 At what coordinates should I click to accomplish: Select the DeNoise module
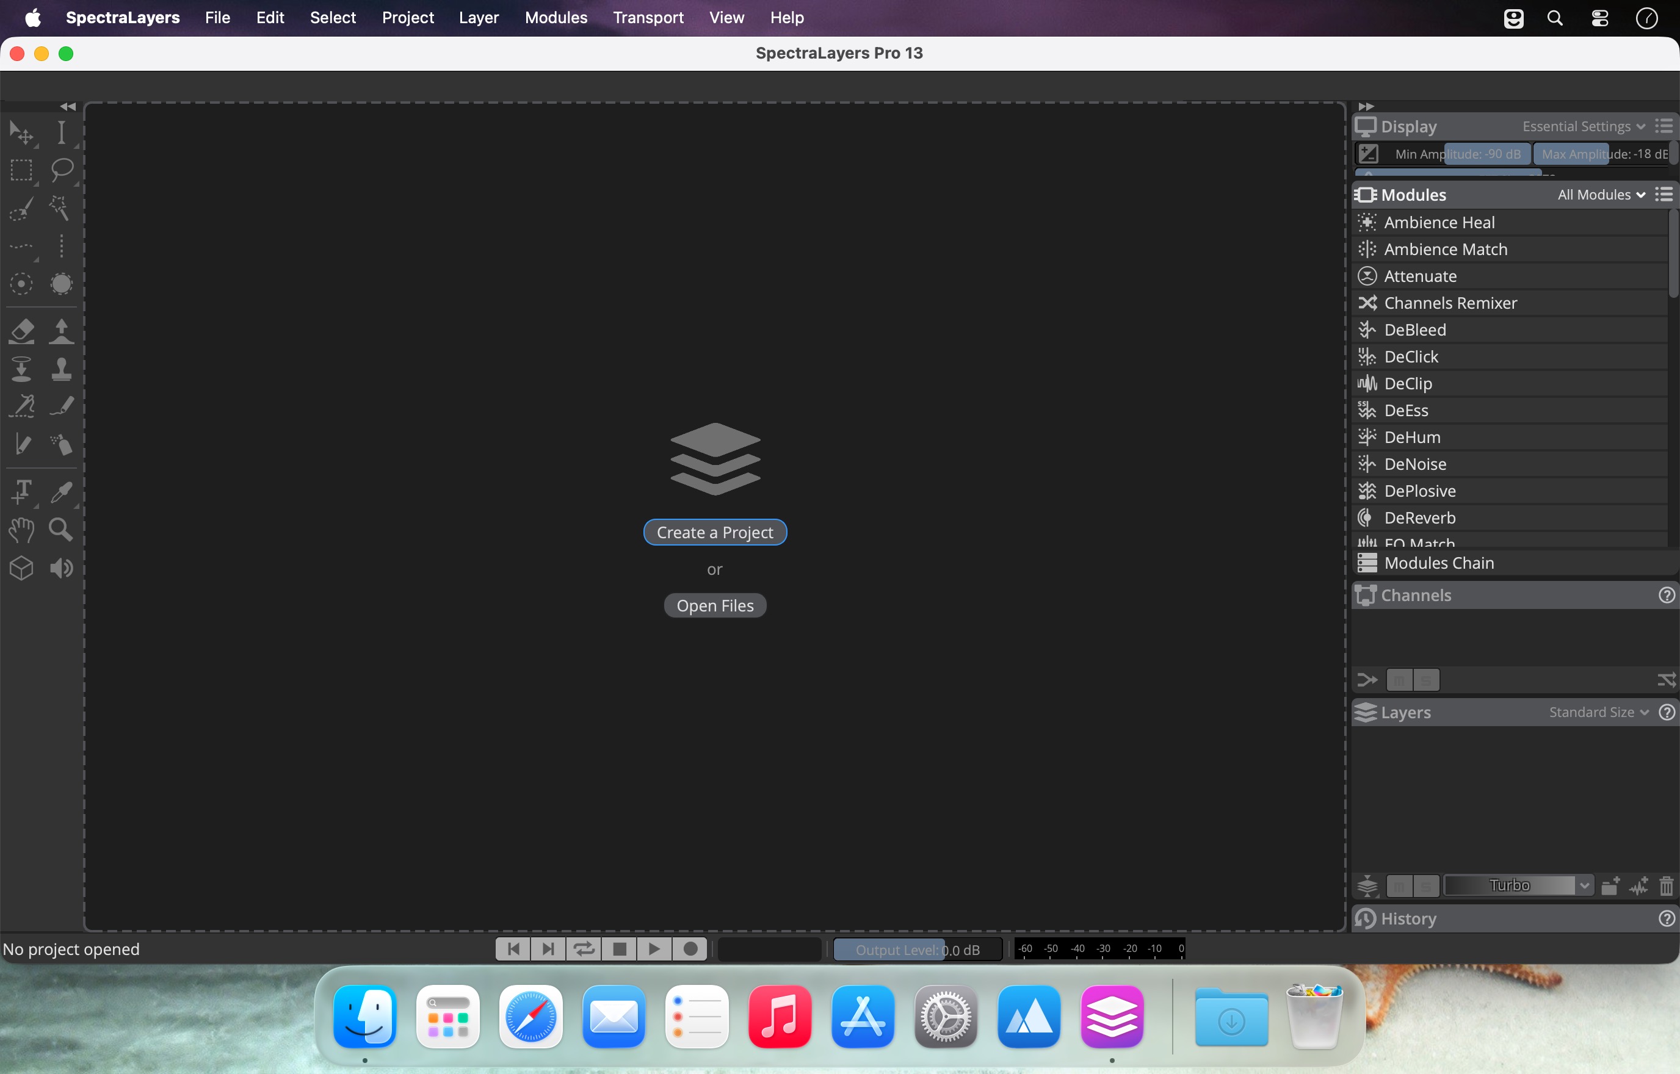pos(1510,464)
